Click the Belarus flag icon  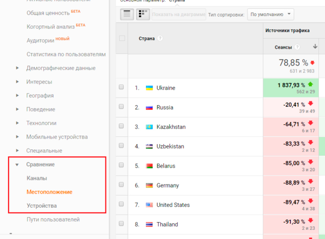[x=149, y=166]
